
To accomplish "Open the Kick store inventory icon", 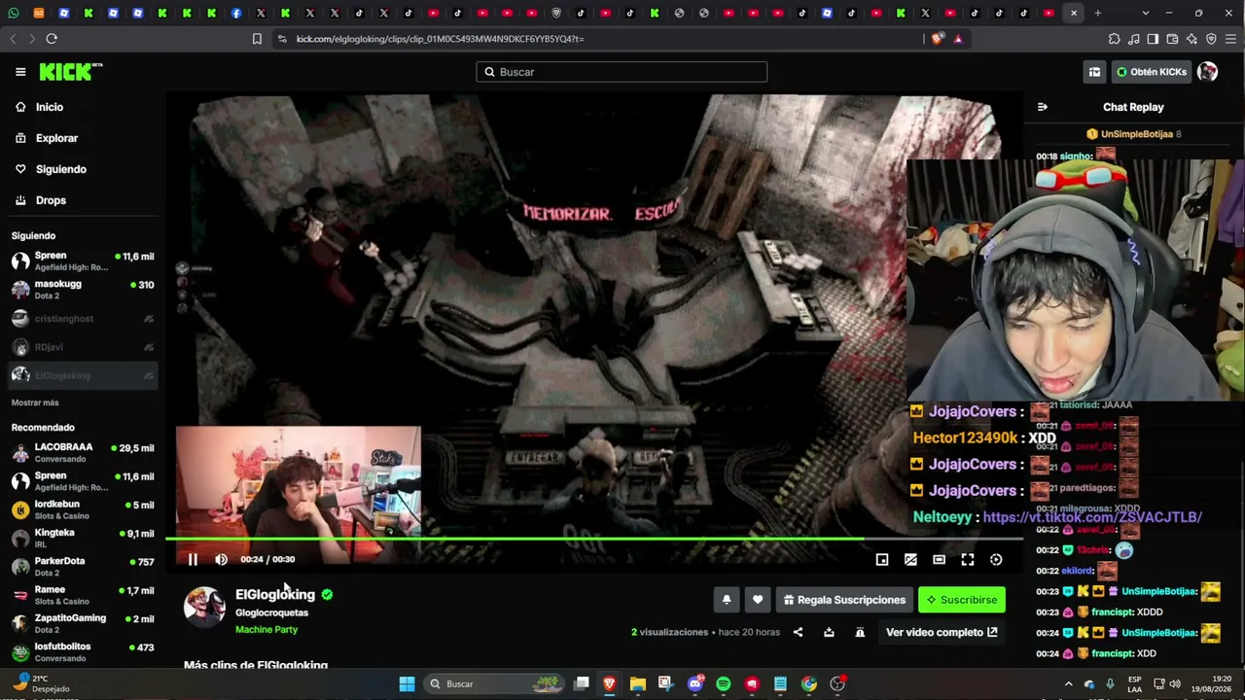I will [x=1094, y=72].
